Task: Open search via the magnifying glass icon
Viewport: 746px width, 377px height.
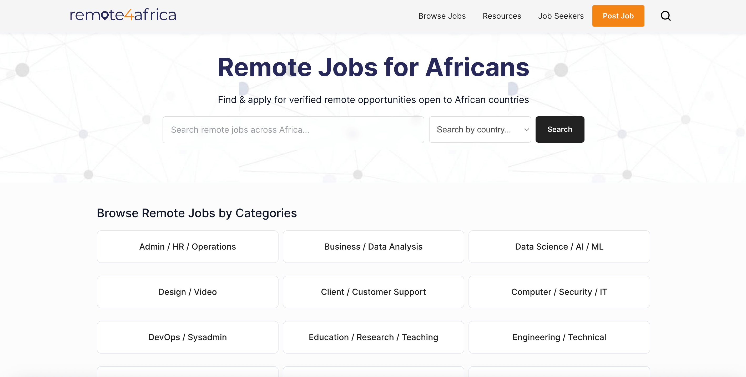Action: (666, 16)
